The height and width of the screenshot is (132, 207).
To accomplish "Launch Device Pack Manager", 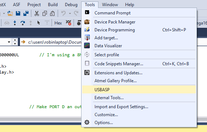I will [x=139, y=22].
